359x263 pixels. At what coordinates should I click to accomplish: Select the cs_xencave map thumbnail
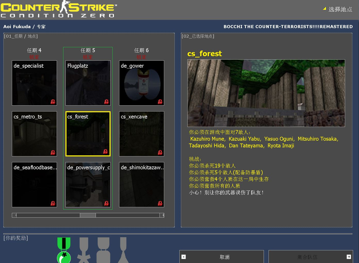click(141, 134)
